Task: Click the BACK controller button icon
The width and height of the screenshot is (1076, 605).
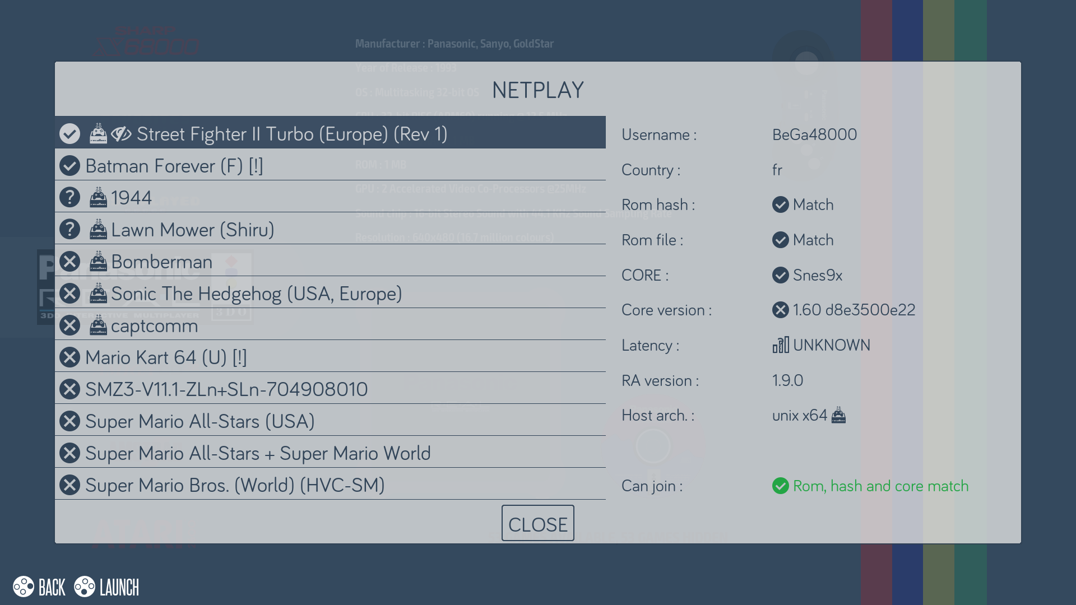Action: pyautogui.click(x=24, y=587)
